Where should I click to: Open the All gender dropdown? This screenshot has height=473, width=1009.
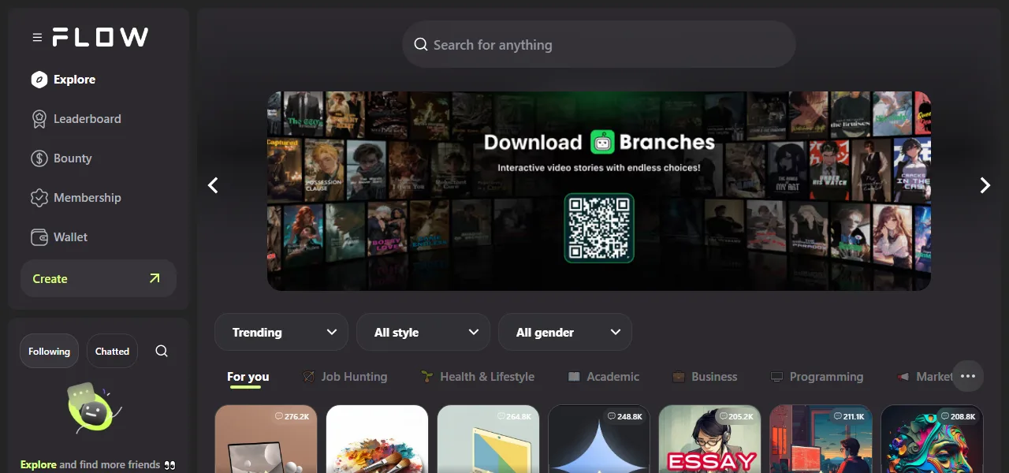click(x=565, y=332)
